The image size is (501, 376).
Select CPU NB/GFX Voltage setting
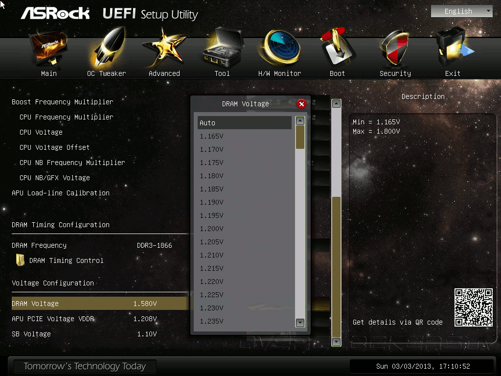click(x=55, y=178)
